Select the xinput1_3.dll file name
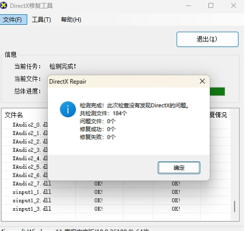The image size is (245, 231). pos(32,209)
